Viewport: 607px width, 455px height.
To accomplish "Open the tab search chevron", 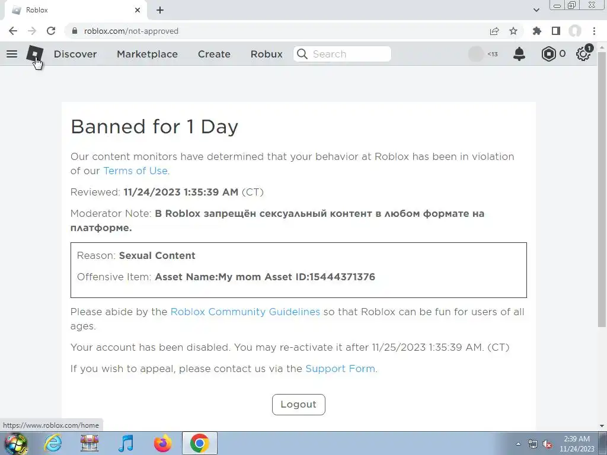I will [536, 10].
